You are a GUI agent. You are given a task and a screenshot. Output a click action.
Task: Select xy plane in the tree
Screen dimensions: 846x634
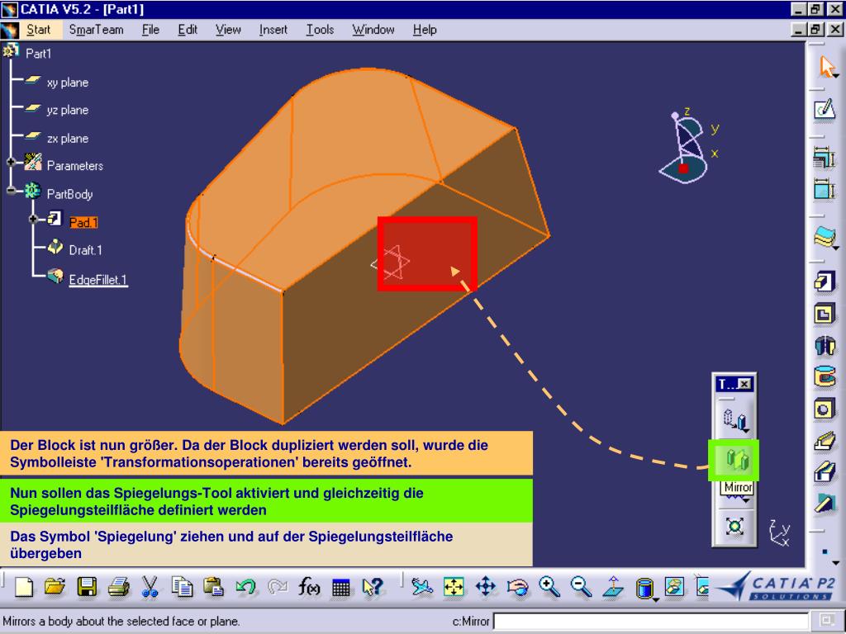click(68, 83)
